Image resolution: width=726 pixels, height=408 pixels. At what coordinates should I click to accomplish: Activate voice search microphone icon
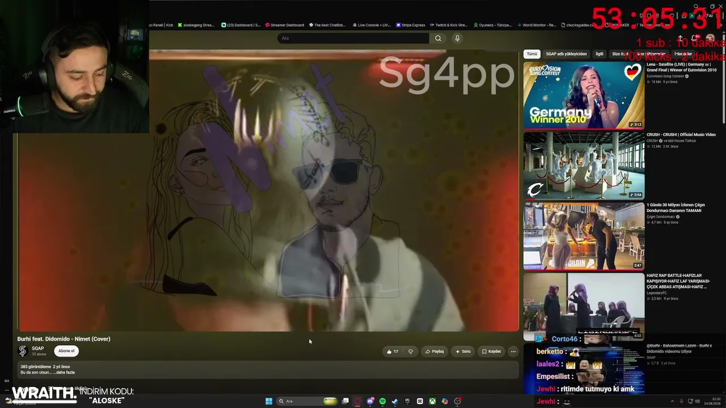point(457,38)
